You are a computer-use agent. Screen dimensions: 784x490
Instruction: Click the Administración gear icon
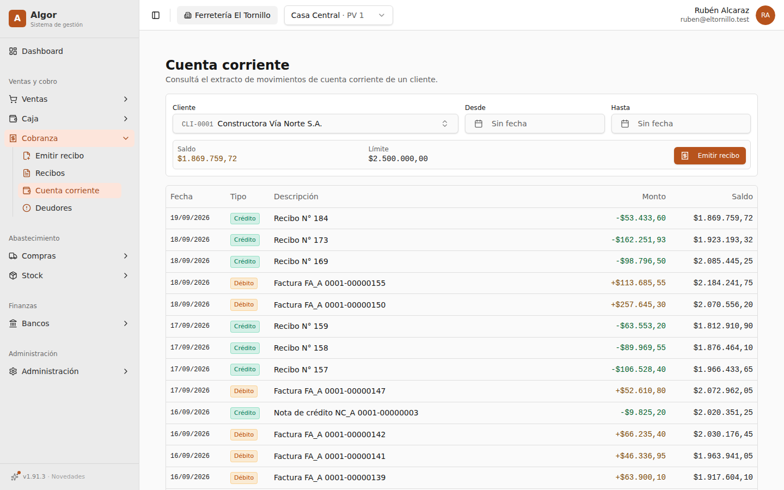13,371
